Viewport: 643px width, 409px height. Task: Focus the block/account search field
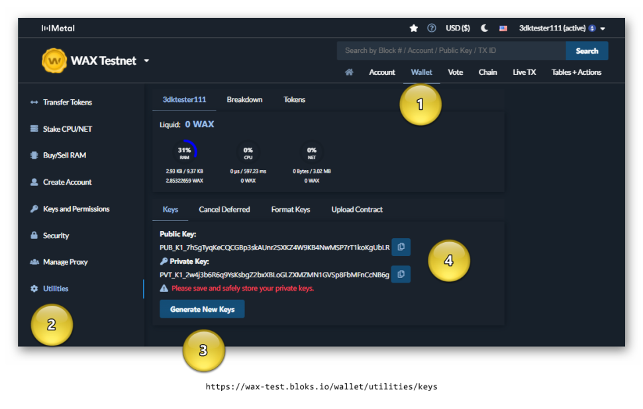451,51
